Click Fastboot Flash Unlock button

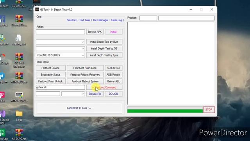coord(51,81)
